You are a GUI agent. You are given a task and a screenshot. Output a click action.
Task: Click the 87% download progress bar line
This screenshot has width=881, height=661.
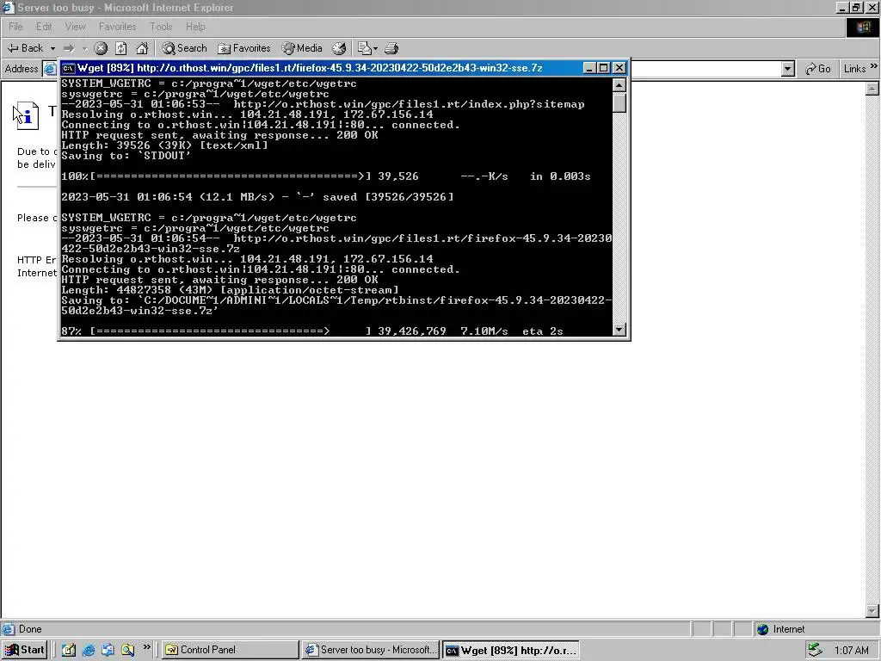tap(311, 331)
